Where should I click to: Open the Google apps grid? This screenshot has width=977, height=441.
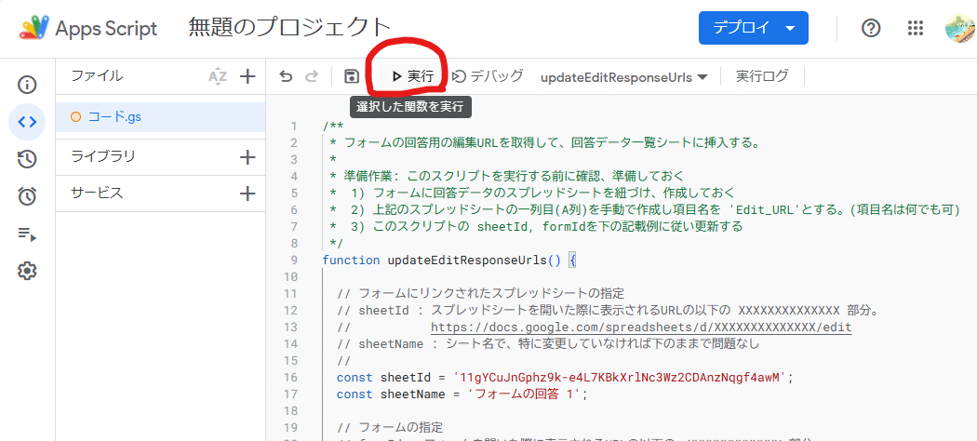coord(915,28)
